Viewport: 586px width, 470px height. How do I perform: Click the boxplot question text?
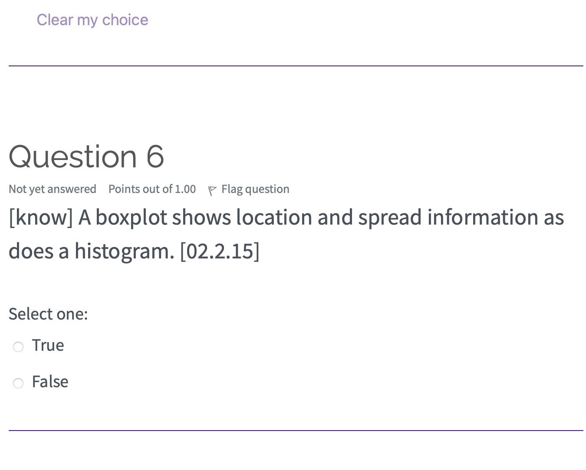[x=286, y=217]
